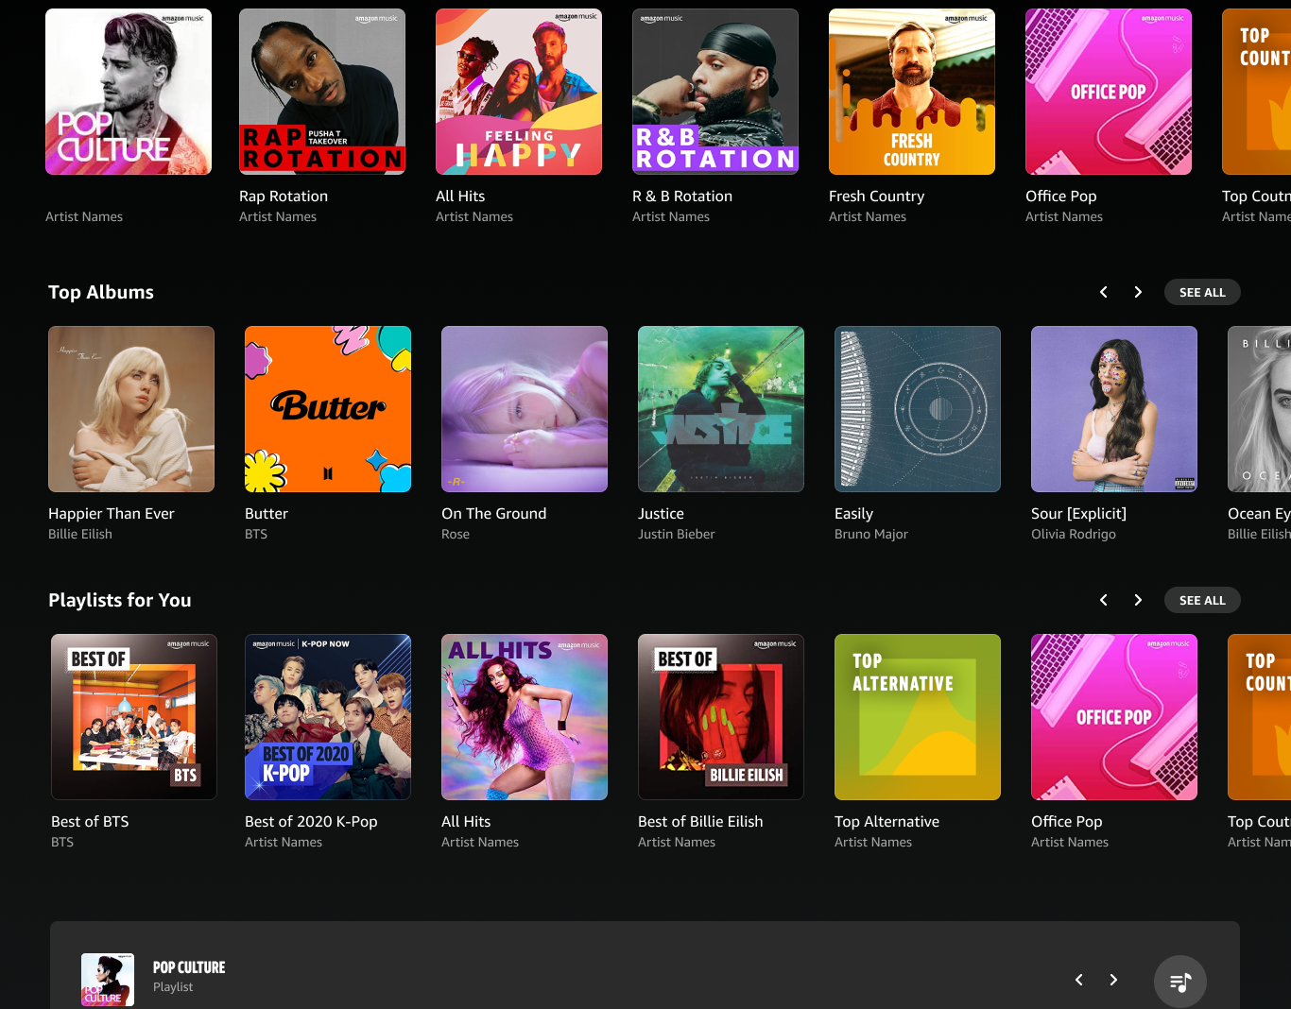Open the Easily album cover
1291x1009 pixels.
(x=918, y=409)
